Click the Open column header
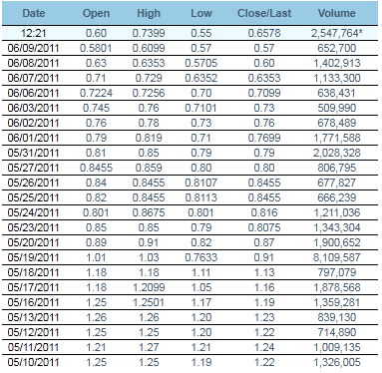The width and height of the screenshot is (382, 373). (x=96, y=13)
